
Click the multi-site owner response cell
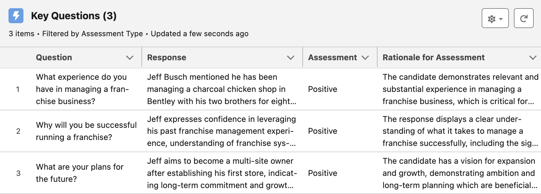tap(222, 173)
